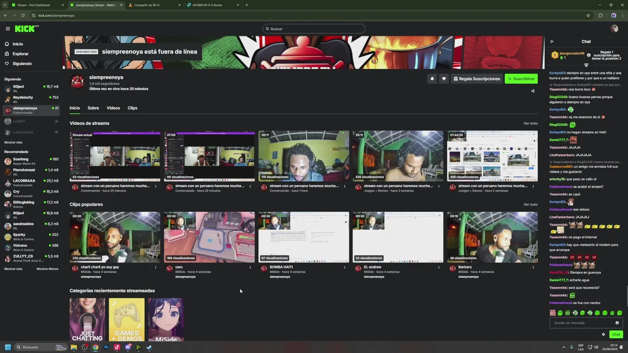Open the Stream actual video thumbnail
Image resolution: width=628 pixels, height=353 pixels.
[115, 156]
